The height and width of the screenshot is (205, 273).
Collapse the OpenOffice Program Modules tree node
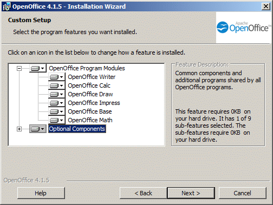(x=19, y=68)
